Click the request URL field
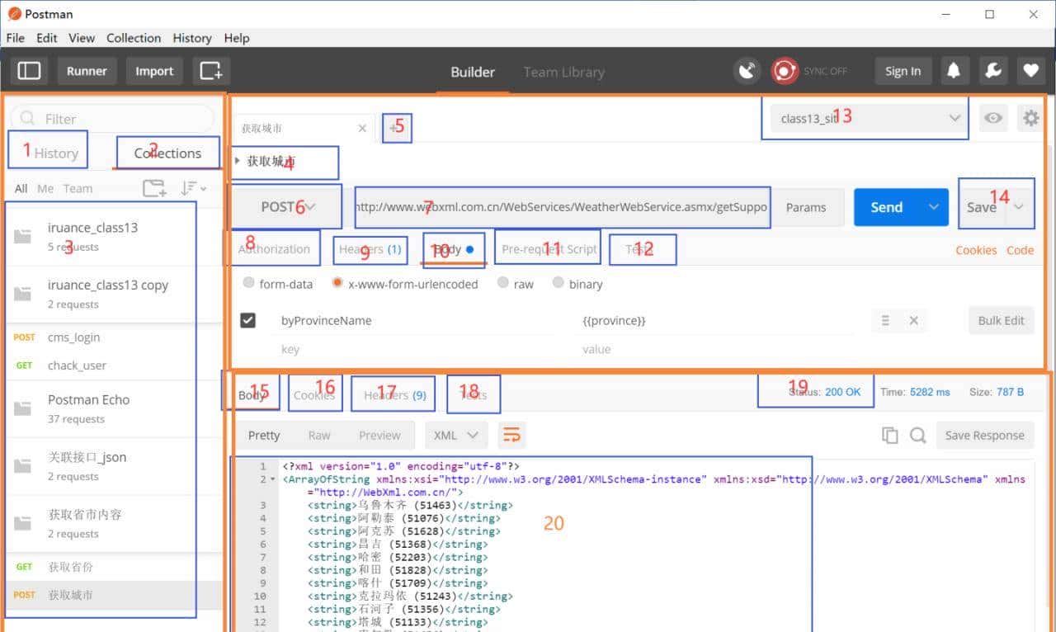This screenshot has width=1056, height=632. (561, 207)
